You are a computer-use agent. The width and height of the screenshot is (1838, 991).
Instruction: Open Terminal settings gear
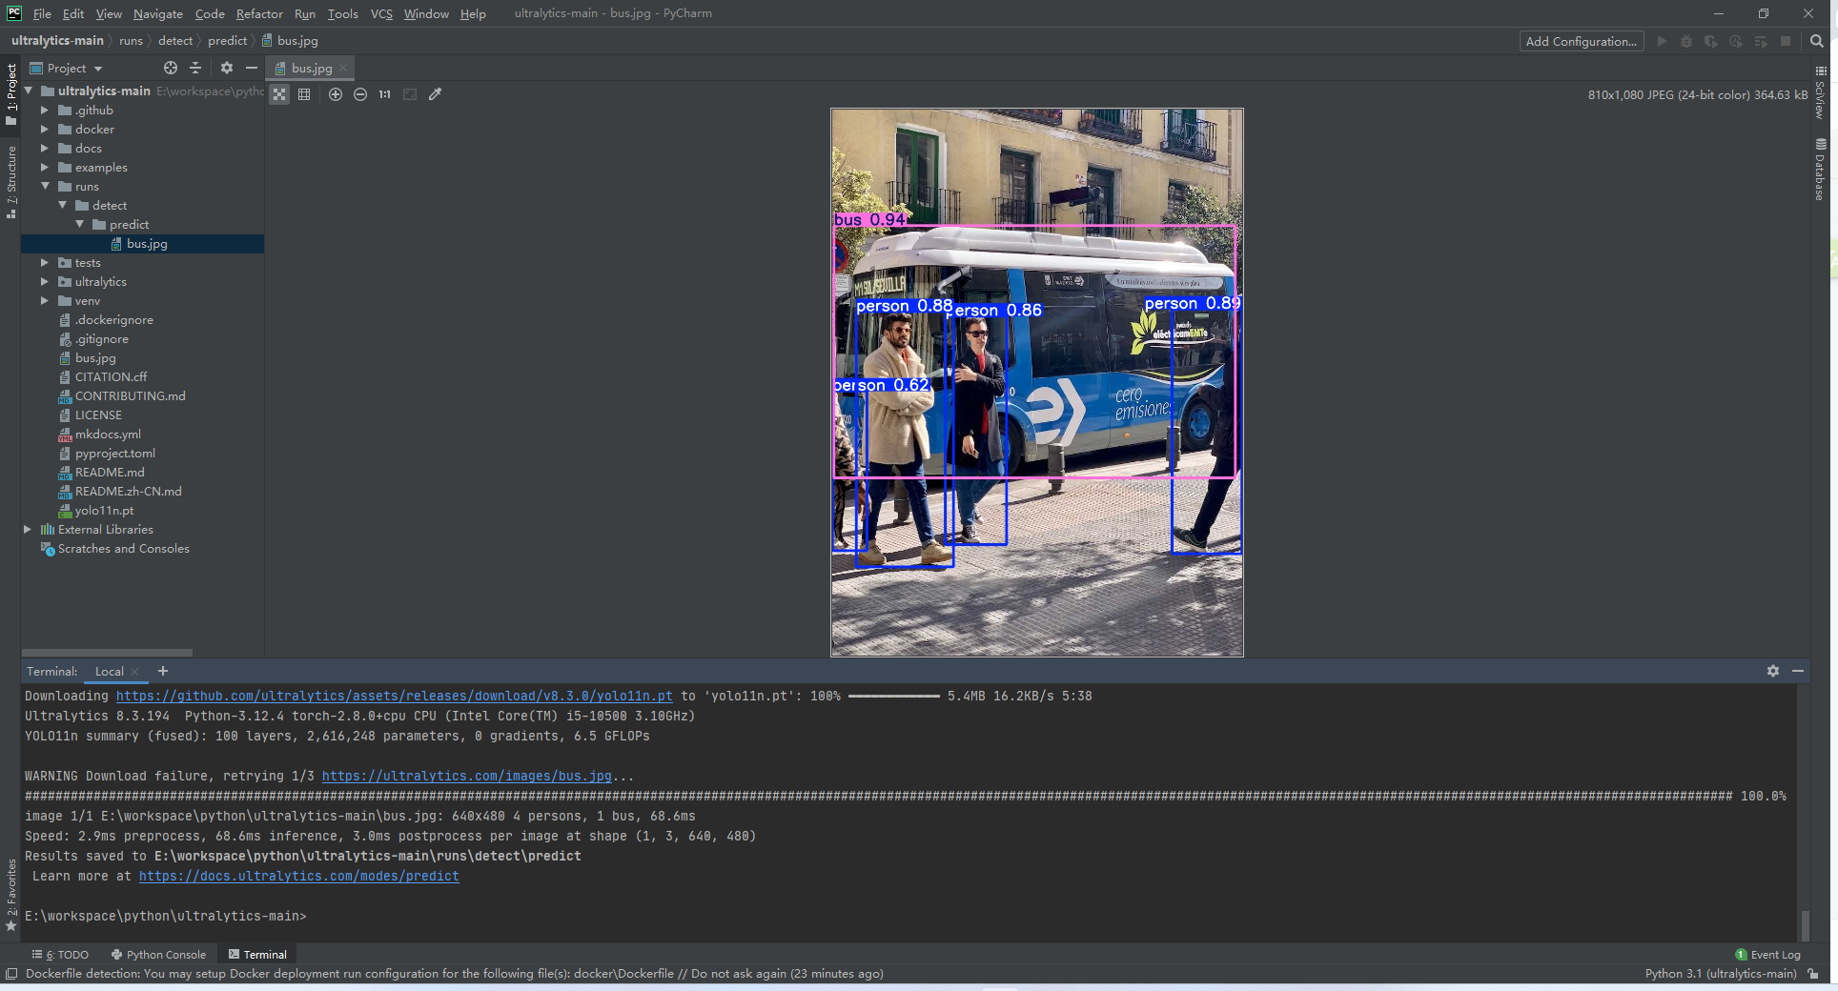pyautogui.click(x=1773, y=671)
